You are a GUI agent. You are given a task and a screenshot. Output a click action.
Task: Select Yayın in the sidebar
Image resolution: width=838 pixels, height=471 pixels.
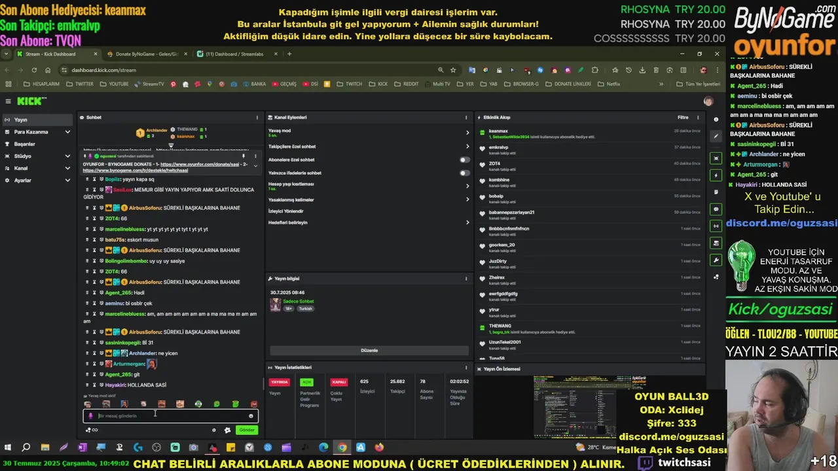(x=37, y=120)
